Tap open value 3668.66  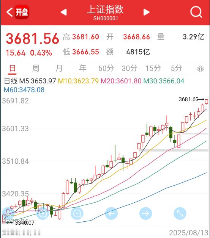pos(137,37)
